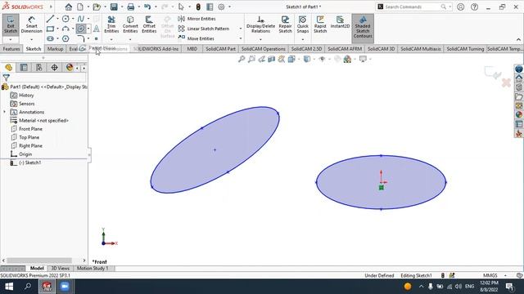
Task: Choose the Circle sketch tool
Action: click(65, 19)
